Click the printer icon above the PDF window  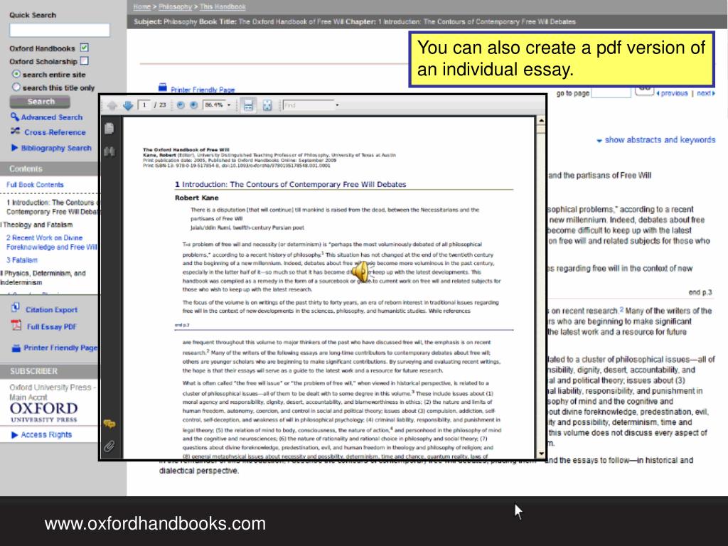(163, 87)
